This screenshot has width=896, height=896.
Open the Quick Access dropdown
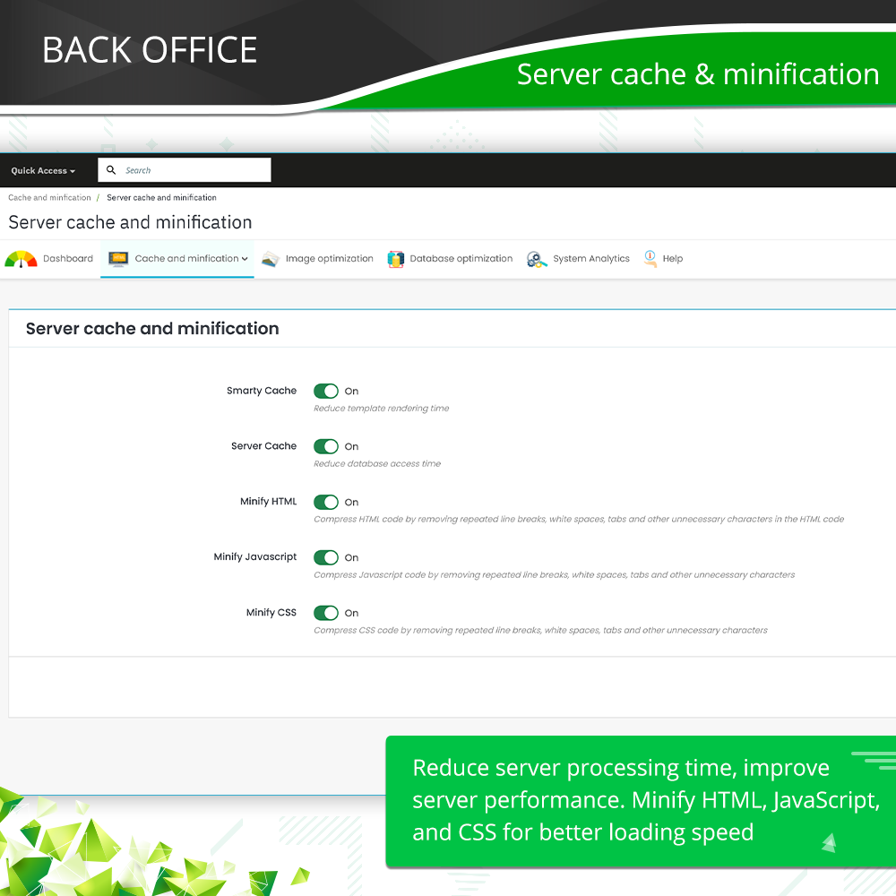point(43,171)
